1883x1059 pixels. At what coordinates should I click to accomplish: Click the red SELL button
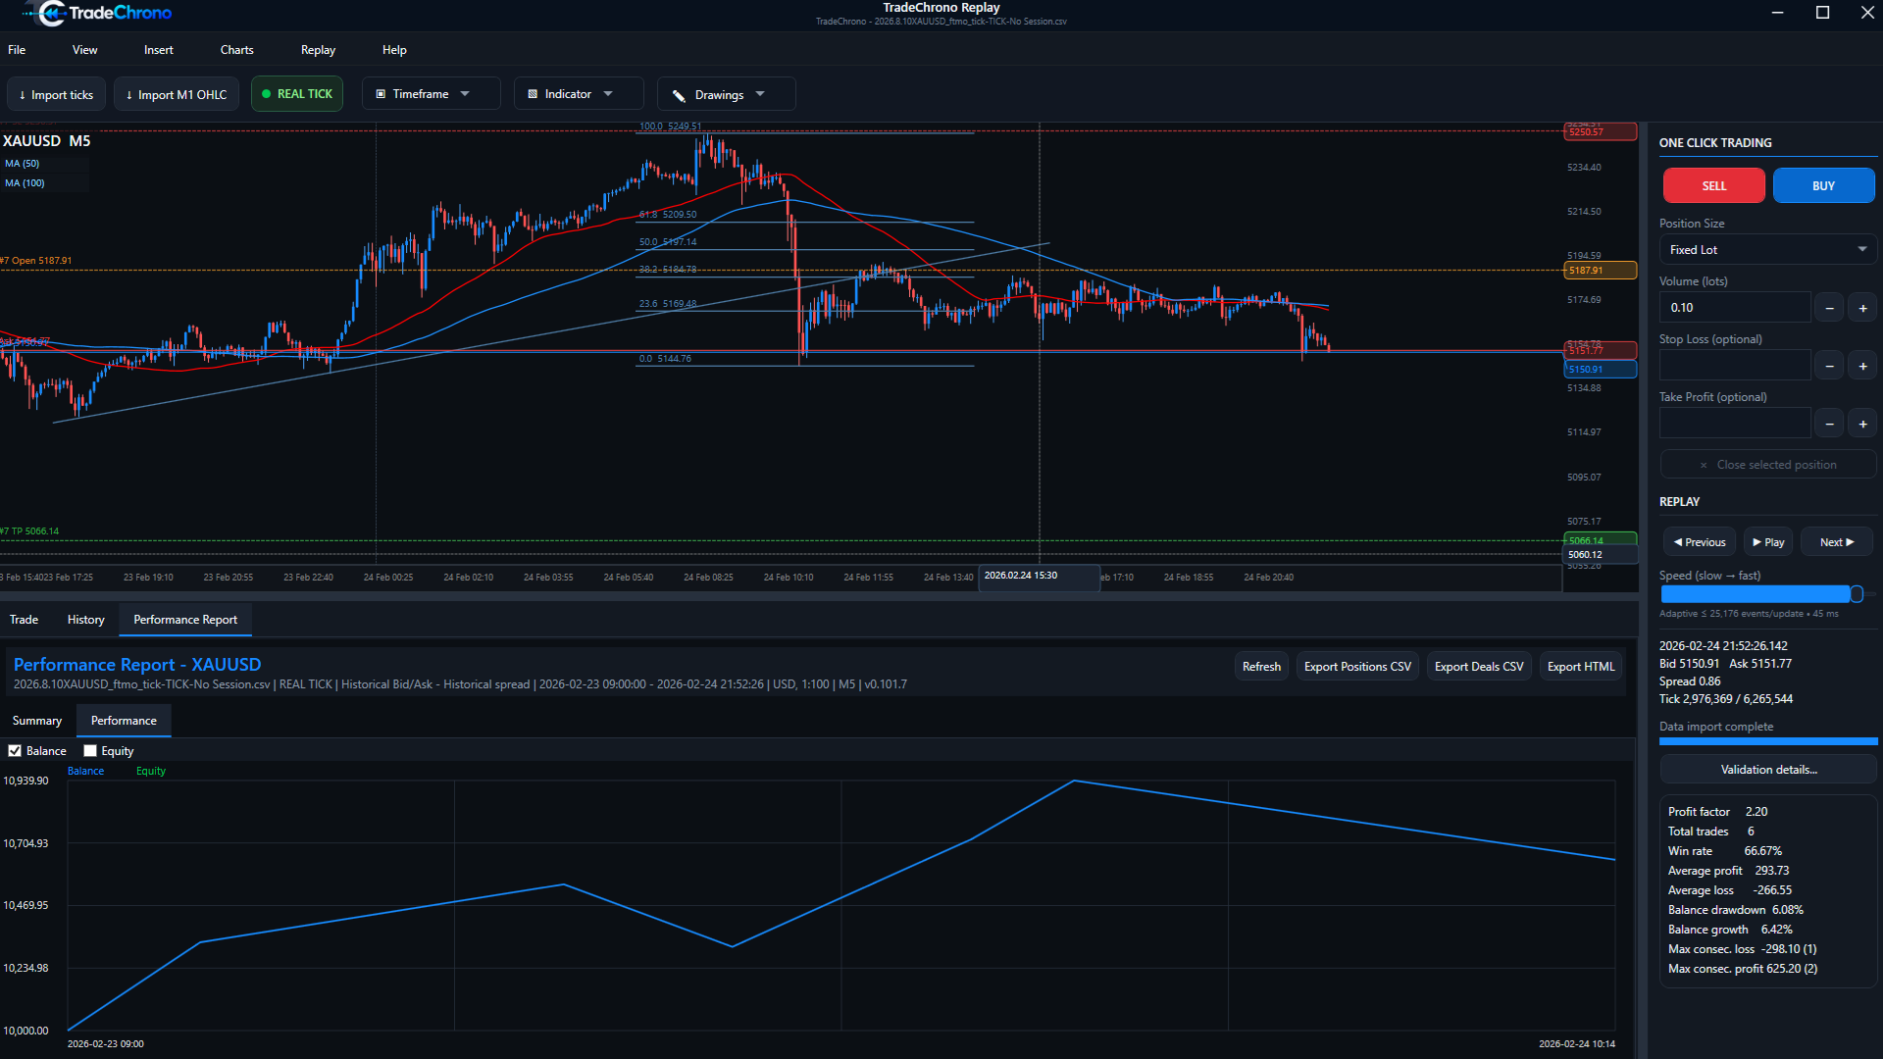click(1713, 185)
